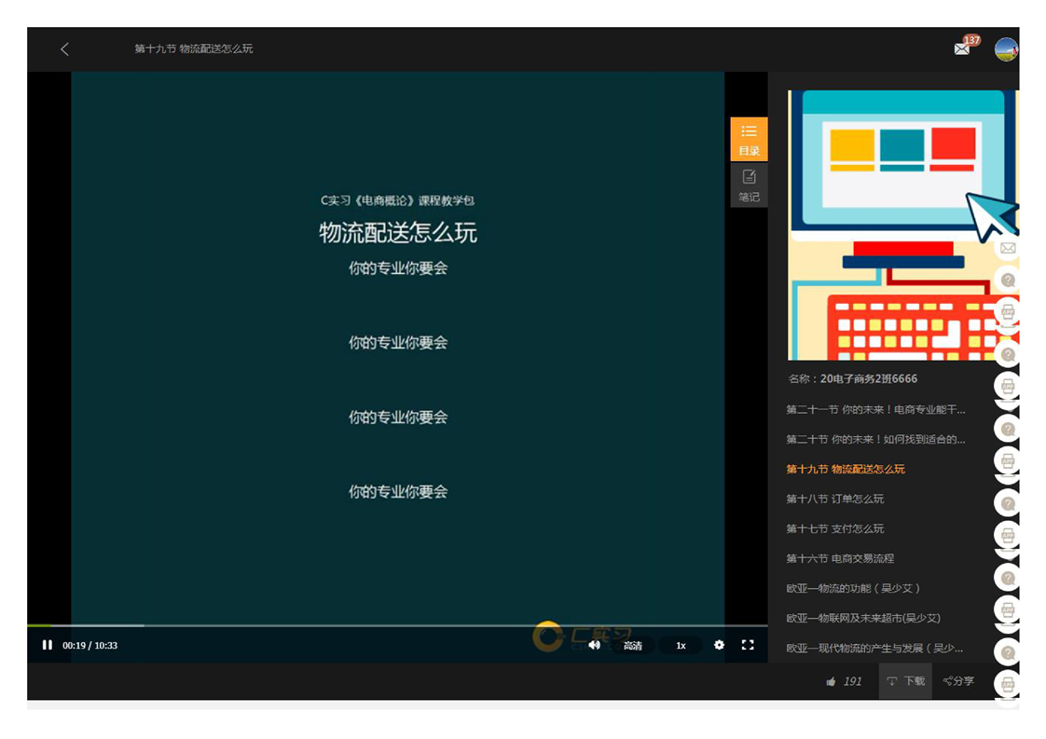1046x739 pixels.
Task: Open the 1x playback speed selector
Action: tap(681, 646)
